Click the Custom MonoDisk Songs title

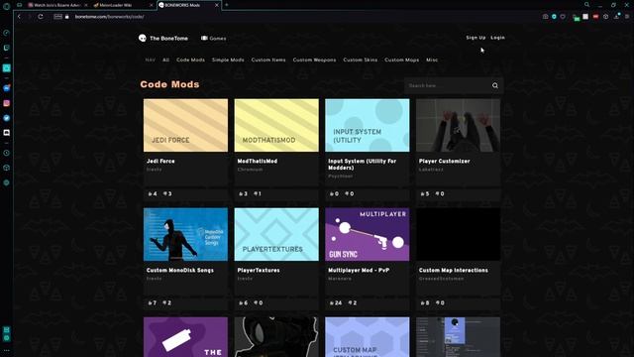pos(180,270)
